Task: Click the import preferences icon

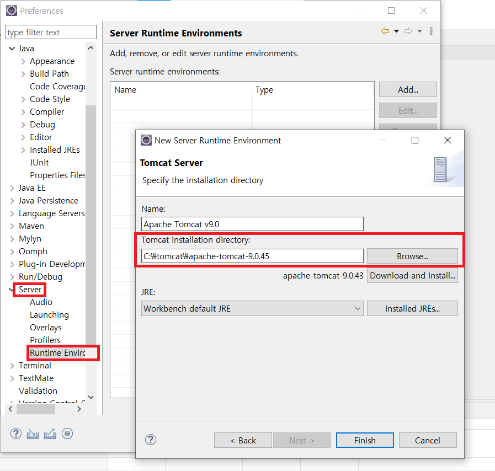Action: pos(33,434)
